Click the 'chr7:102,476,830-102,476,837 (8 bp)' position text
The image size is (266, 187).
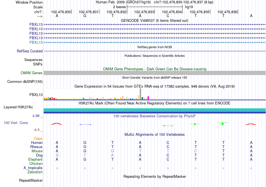point(184,2)
